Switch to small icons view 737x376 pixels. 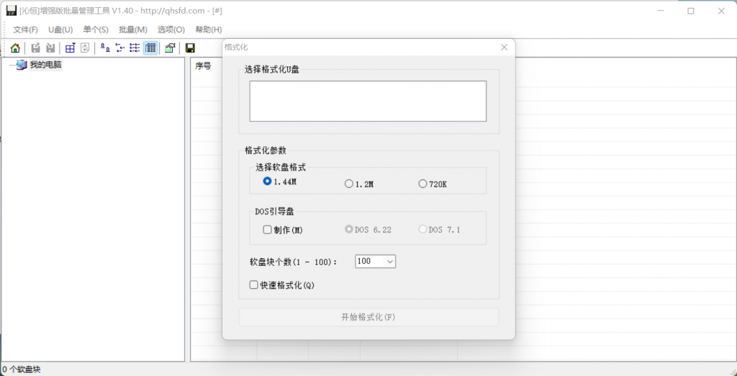point(120,48)
